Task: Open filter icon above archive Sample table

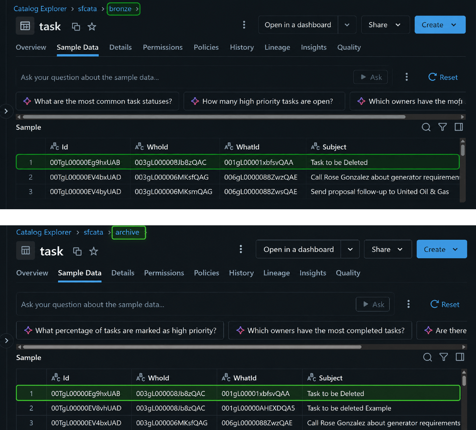Action: coord(444,357)
